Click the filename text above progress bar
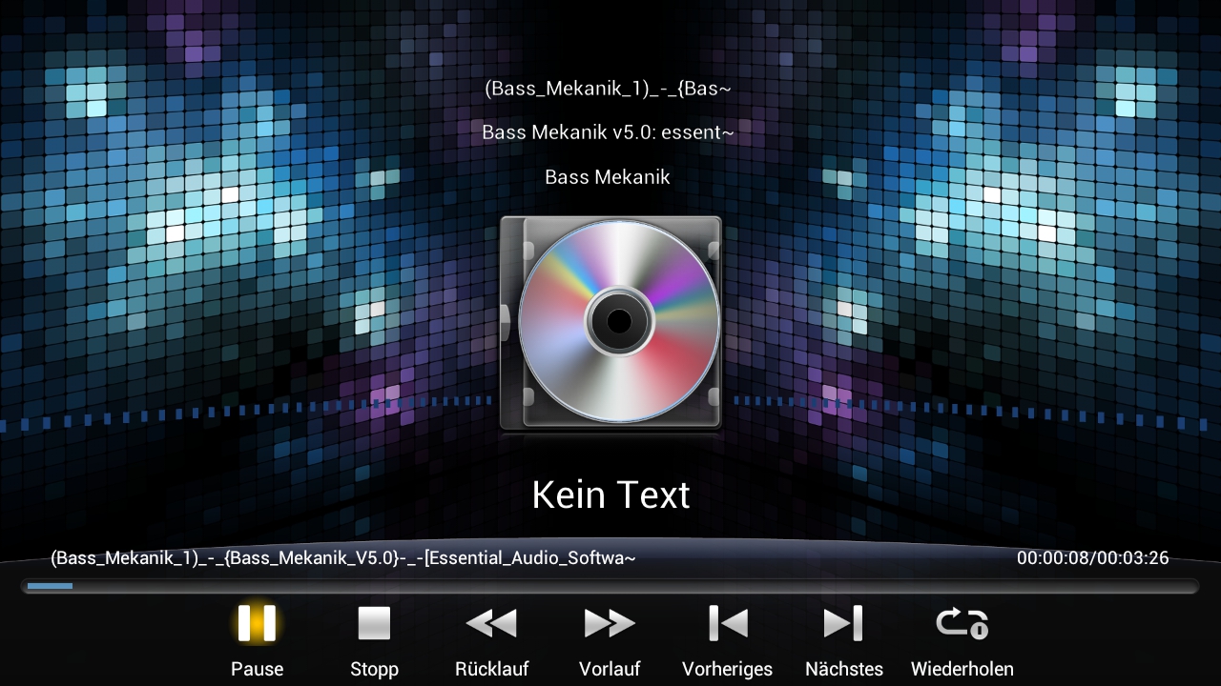1221x686 pixels. (343, 558)
